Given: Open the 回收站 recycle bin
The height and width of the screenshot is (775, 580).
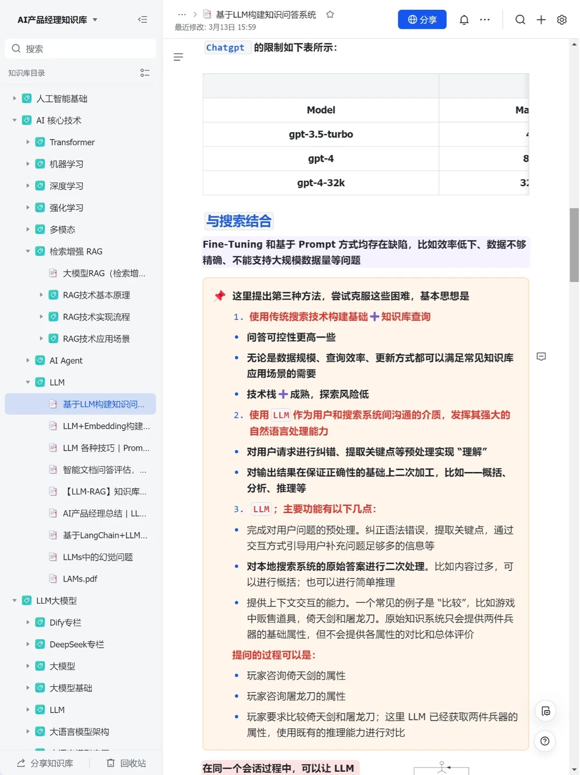Looking at the screenshot, I should pyautogui.click(x=126, y=763).
